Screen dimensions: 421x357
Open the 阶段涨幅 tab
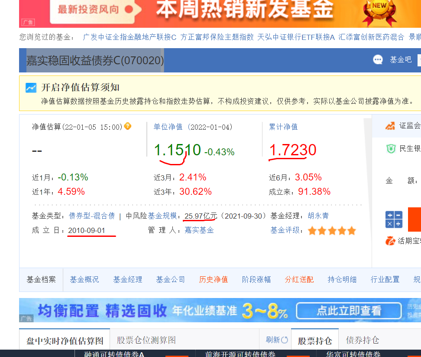click(x=256, y=280)
